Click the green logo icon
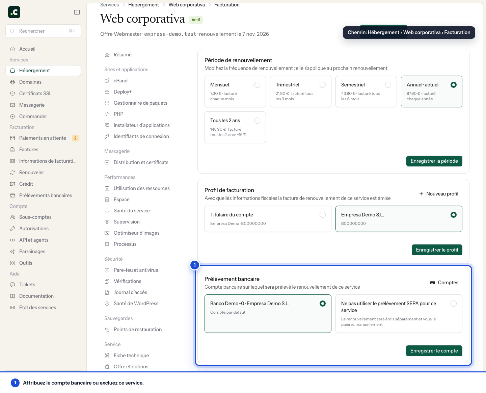Screen dimensions: 486x393 click(14, 12)
